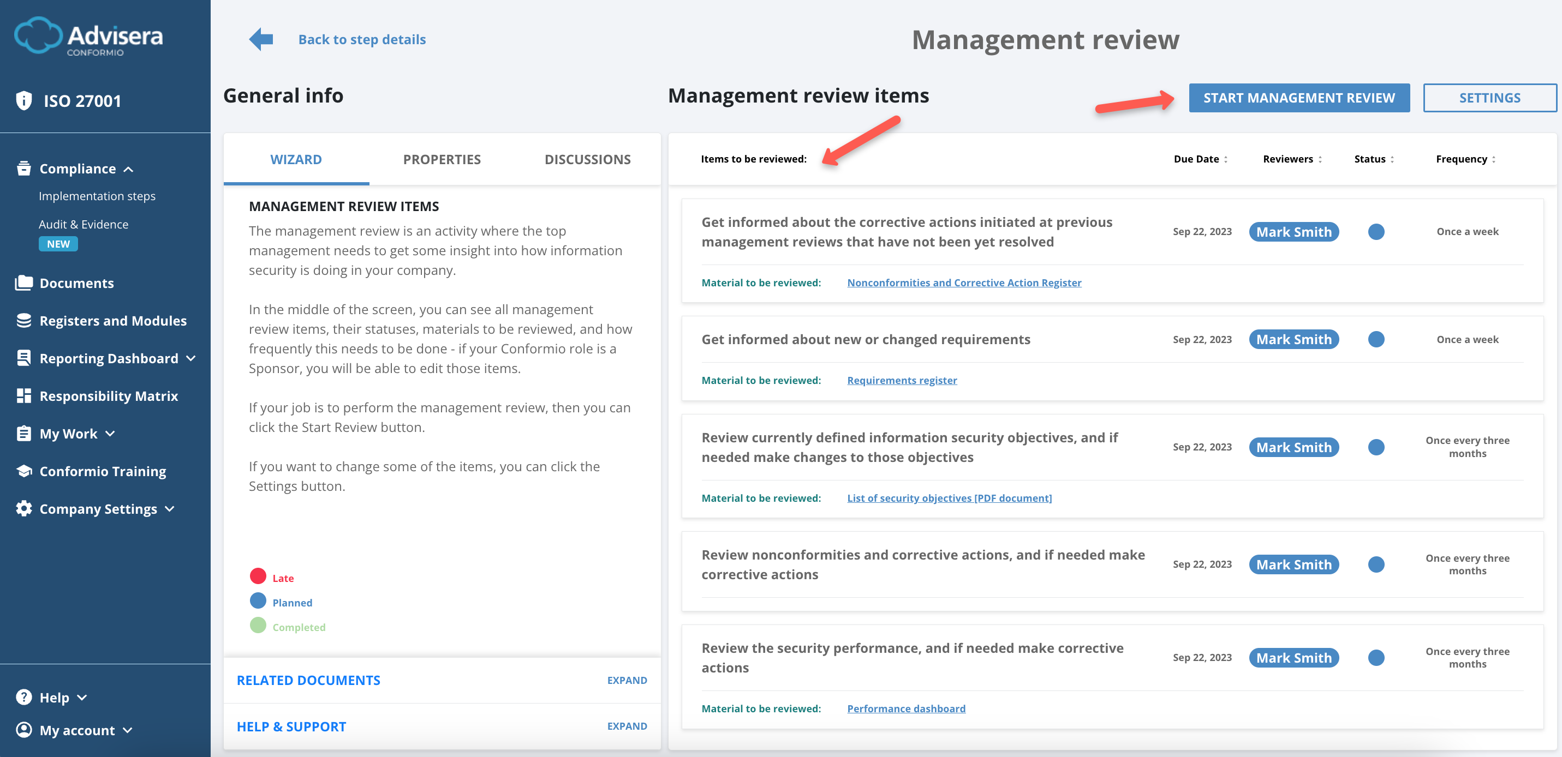Open the Discussions tab

(x=587, y=159)
